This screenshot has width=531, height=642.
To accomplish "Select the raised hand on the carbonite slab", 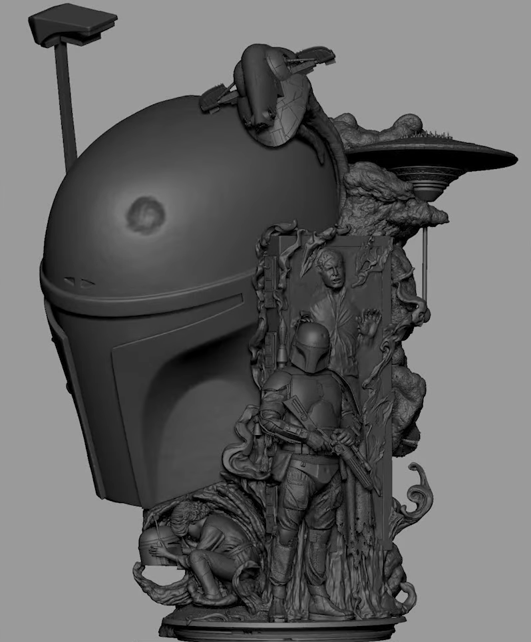I will point(369,323).
